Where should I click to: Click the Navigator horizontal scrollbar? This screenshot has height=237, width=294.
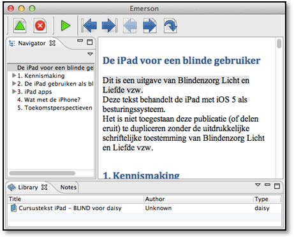click(42, 173)
